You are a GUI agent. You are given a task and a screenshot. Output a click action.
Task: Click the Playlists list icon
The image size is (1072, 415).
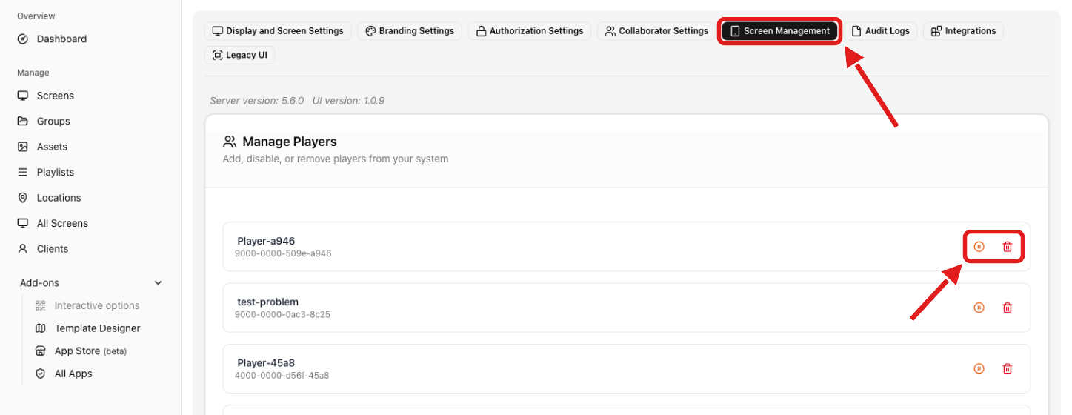pyautogui.click(x=23, y=172)
